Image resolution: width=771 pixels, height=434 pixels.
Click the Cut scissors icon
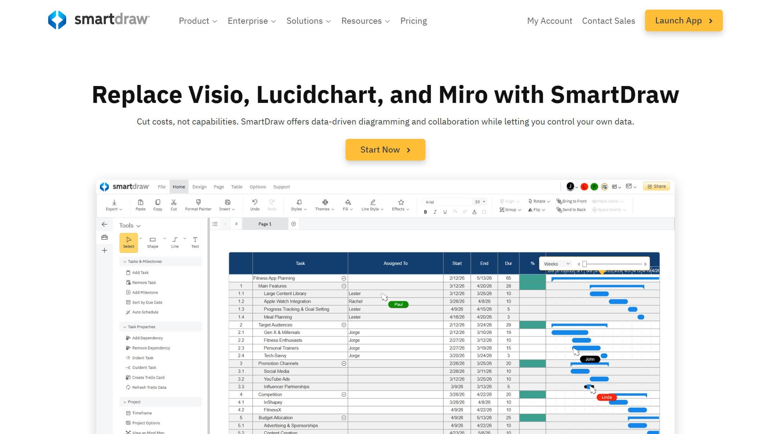[x=174, y=202]
